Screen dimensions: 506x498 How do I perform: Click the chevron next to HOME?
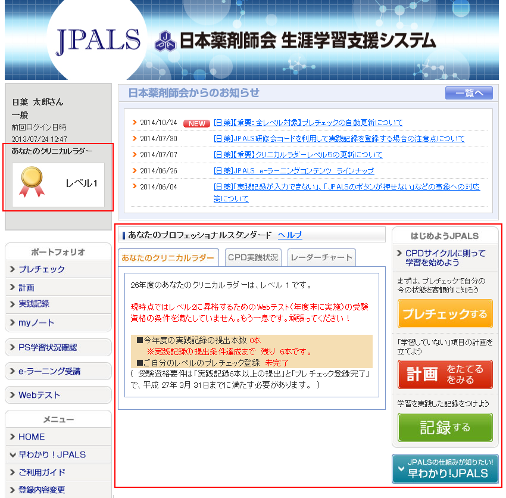13,437
